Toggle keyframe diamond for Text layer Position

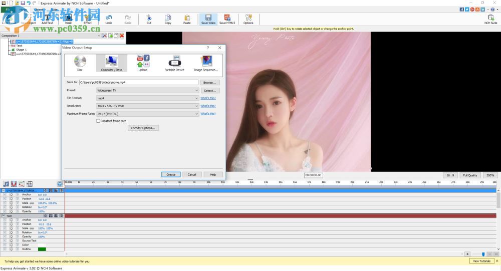tap(11, 224)
